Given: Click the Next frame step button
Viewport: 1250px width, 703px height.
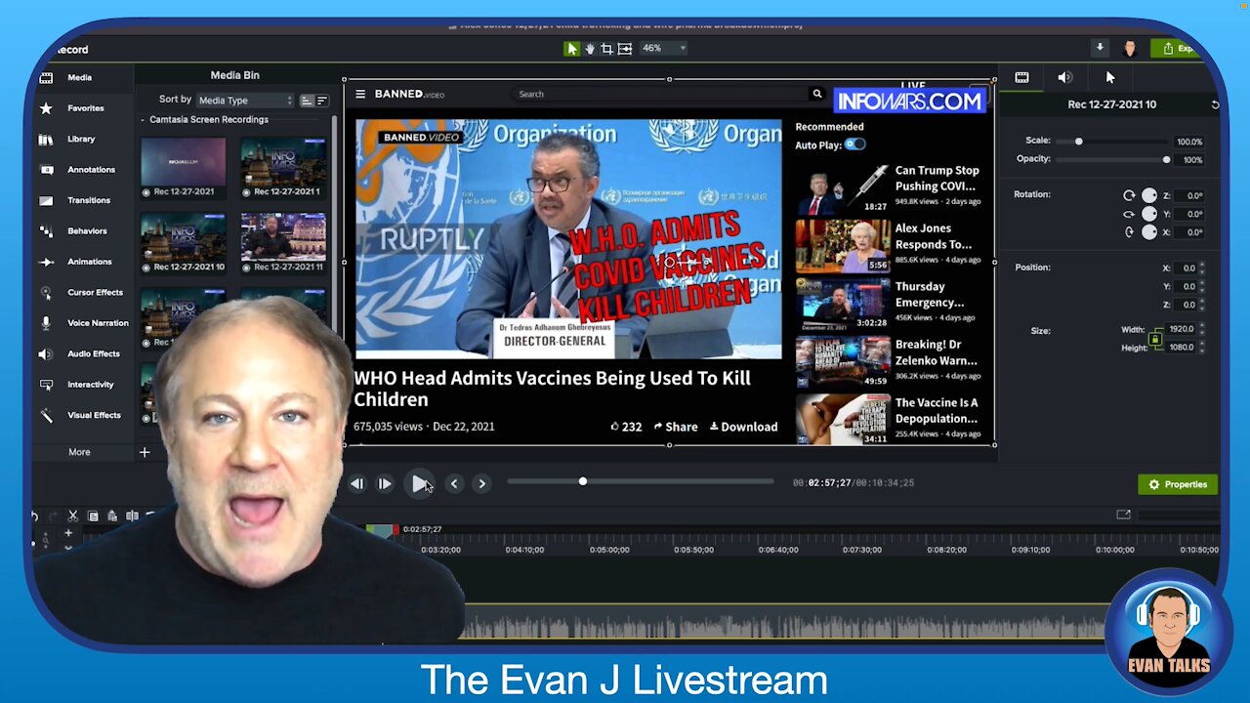Looking at the screenshot, I should 385,483.
